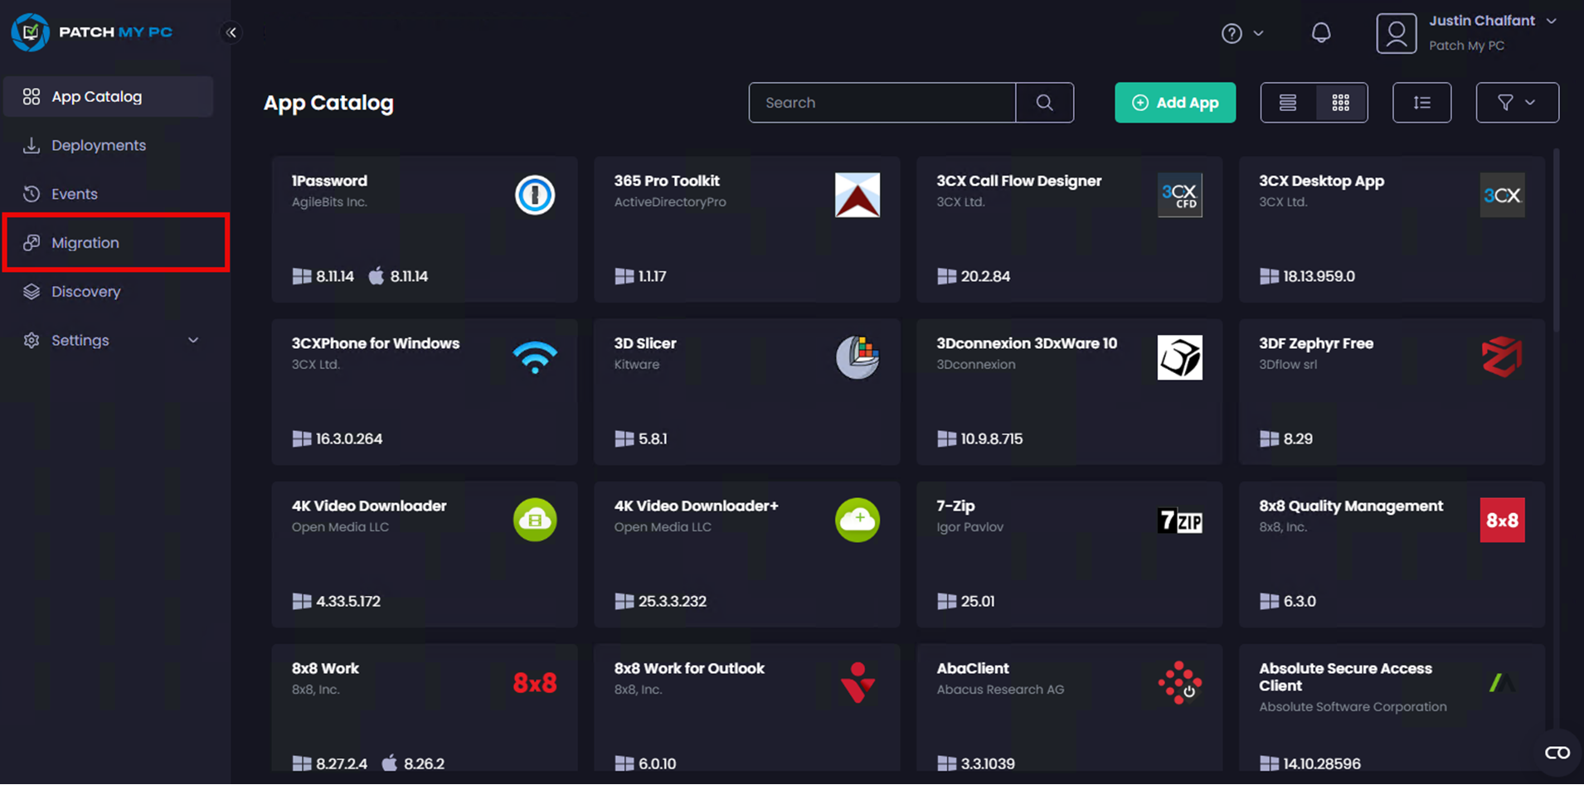Switch to grid view layout
The width and height of the screenshot is (1584, 785).
click(1340, 103)
